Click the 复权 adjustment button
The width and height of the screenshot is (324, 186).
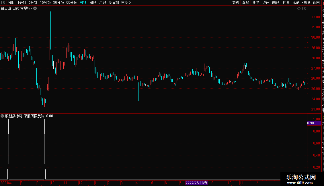[x=236, y=3]
